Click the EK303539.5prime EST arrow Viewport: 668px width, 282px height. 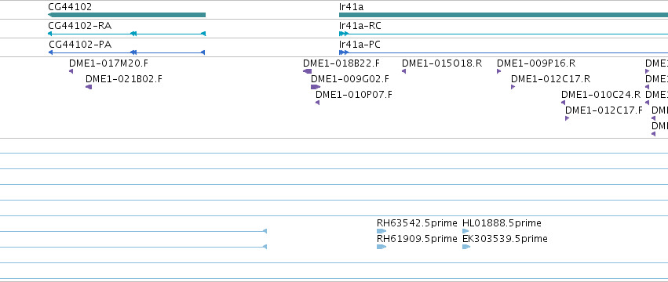pyautogui.click(x=466, y=247)
